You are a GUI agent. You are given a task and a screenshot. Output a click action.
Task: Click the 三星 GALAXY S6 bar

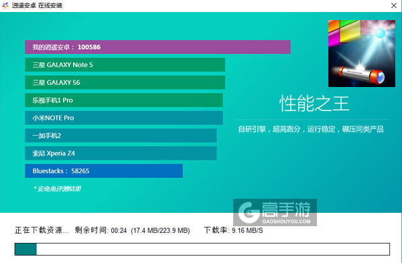coord(125,82)
